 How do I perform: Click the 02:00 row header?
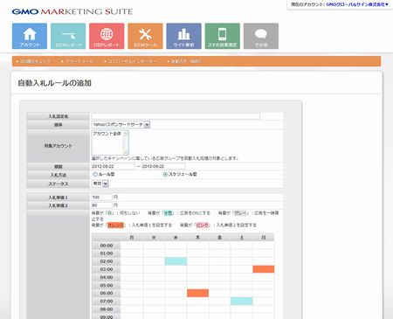[x=107, y=261]
